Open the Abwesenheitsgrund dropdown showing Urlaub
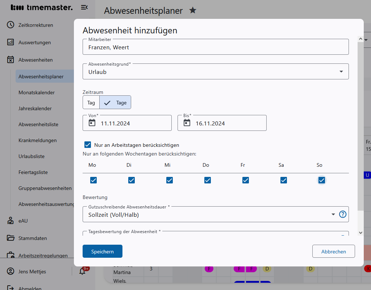371x290 pixels. click(x=341, y=71)
